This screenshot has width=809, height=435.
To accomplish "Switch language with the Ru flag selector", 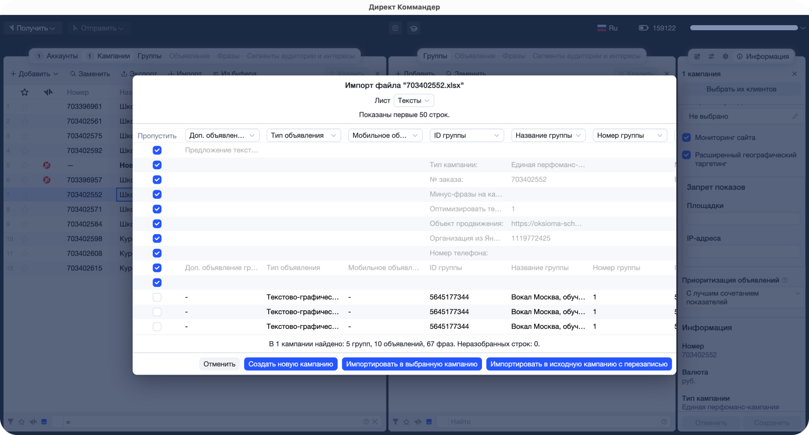I will tap(608, 28).
